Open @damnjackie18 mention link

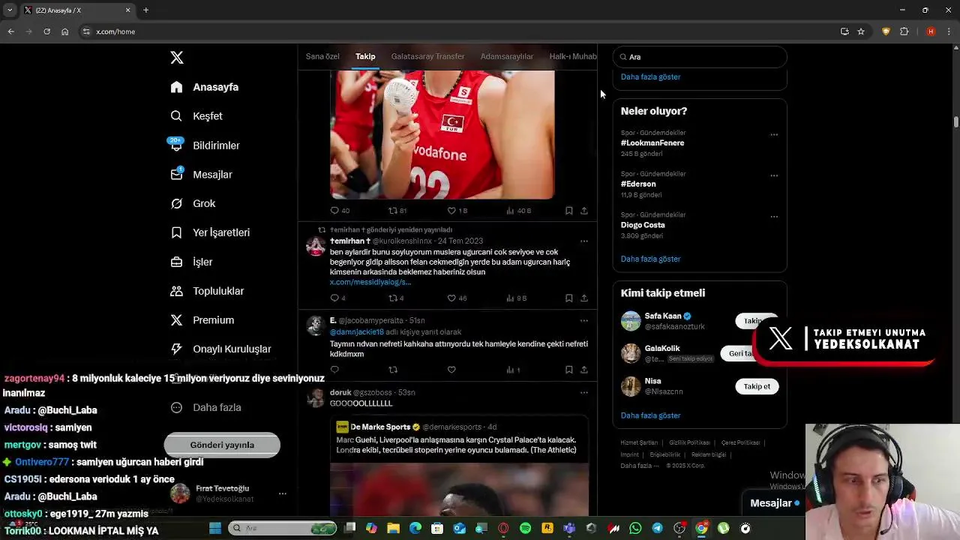point(357,331)
